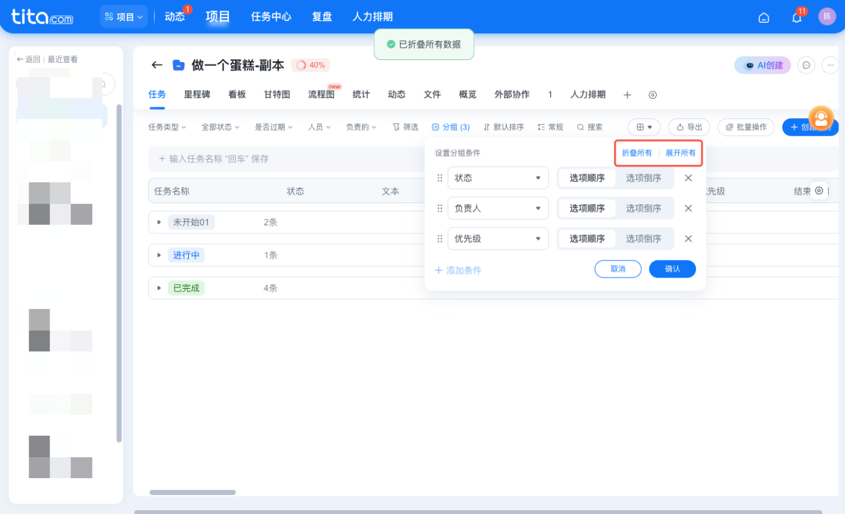Expand the 未开始01 task group

coord(159,222)
